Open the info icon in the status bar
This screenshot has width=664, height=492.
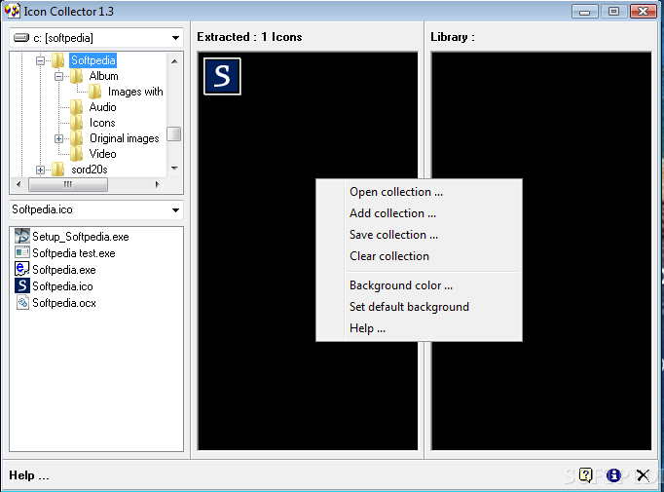[x=613, y=475]
